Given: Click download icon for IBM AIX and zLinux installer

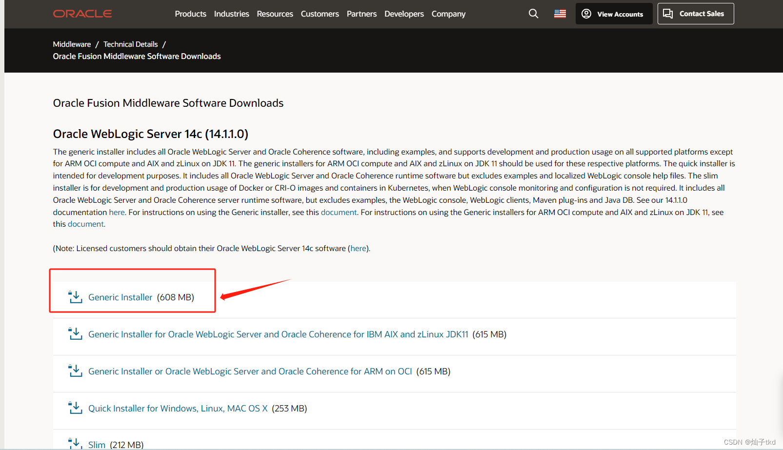Looking at the screenshot, I should pos(75,334).
